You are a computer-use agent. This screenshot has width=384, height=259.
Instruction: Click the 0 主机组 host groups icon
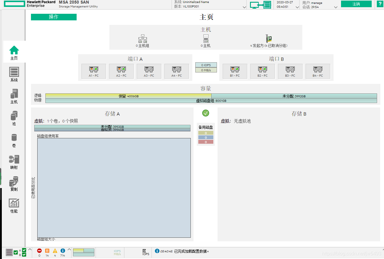(x=142, y=39)
